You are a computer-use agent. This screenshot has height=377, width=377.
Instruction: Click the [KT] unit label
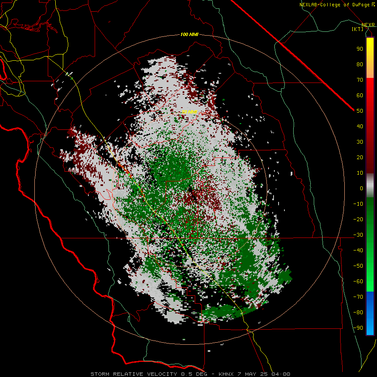[358, 29]
